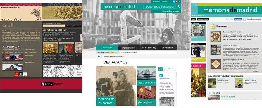Screen dimensions: 262x108
Task: Select the La biblioteca tab
Action: click(167, 48)
